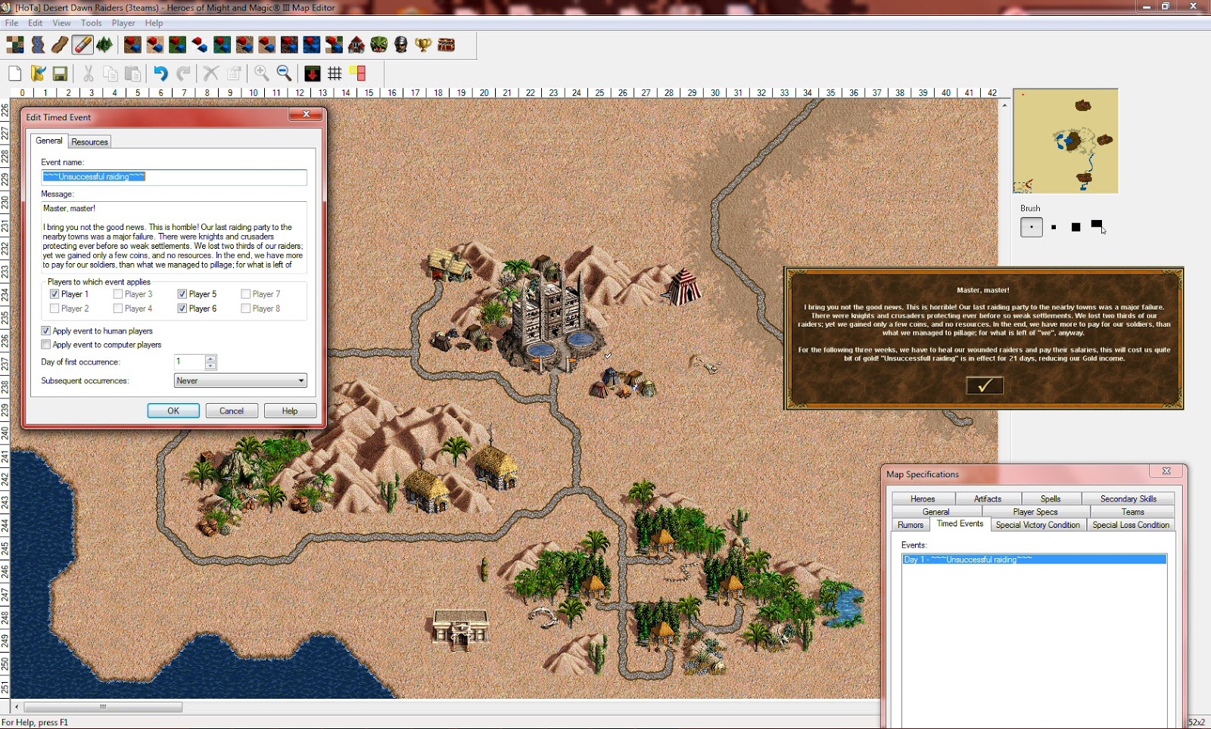Select 'Day 1 - Unsuccessful raiding' event entry
Screen dimensions: 1211x729
[x=1034, y=560]
